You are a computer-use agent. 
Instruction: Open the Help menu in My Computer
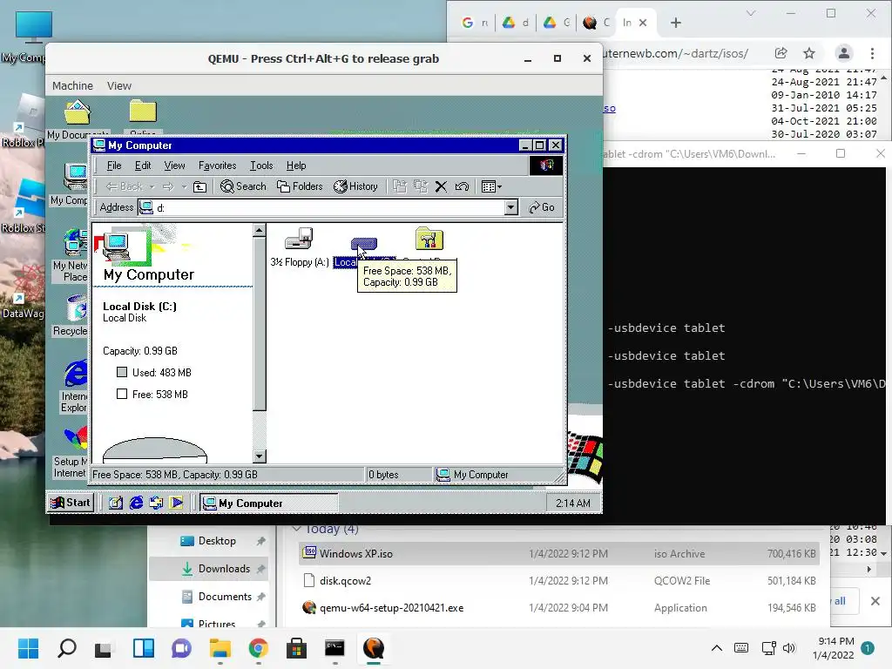296,166
